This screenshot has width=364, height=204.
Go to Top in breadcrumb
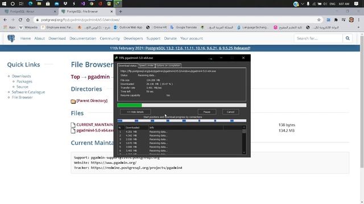tap(76, 77)
